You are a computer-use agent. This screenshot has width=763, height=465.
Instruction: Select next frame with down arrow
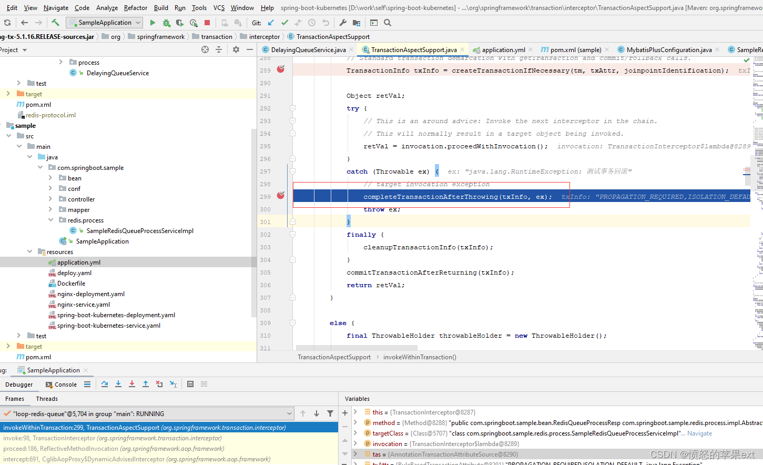[x=317, y=413]
